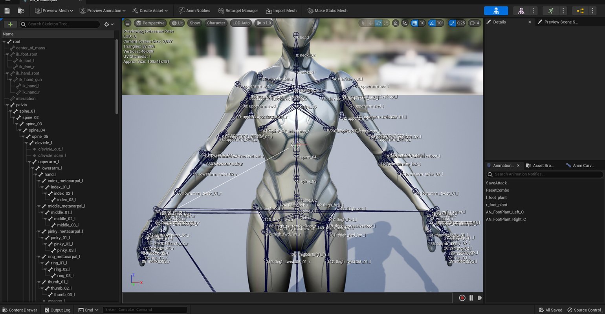Browse to asset in Content Browser icon
The width and height of the screenshot is (605, 314).
coord(21,11)
